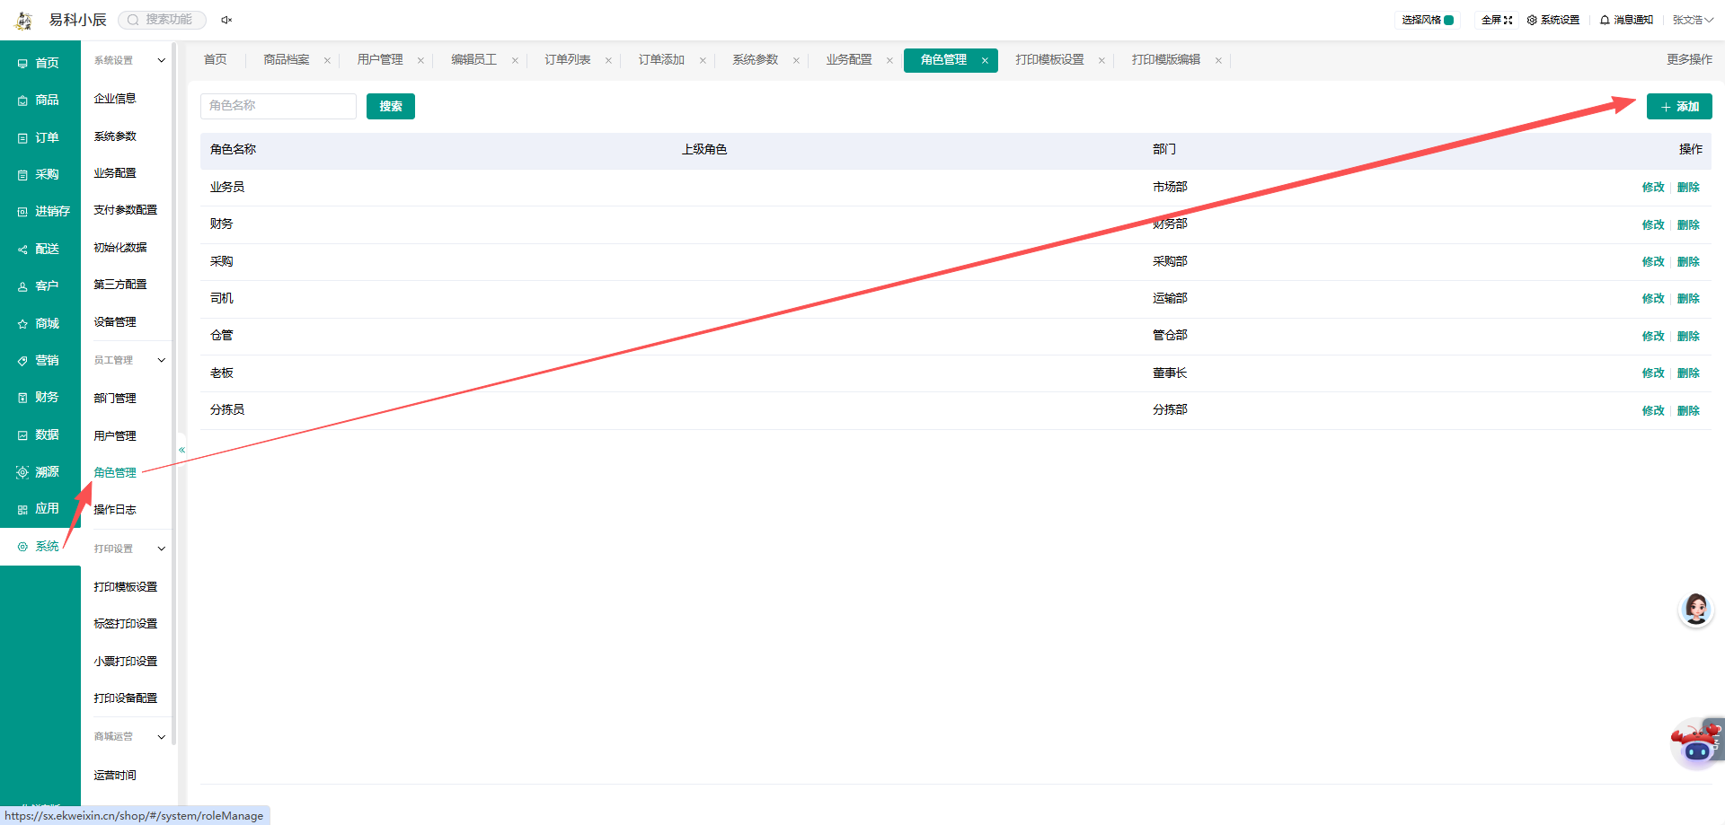Viewport: 1725px width, 825px height.
Task: Focus the 角色名称 search input
Action: pos(279,106)
